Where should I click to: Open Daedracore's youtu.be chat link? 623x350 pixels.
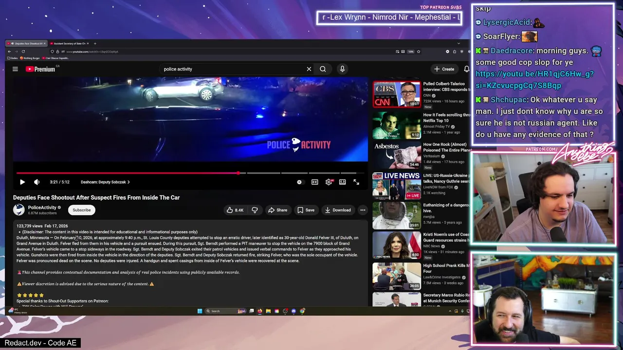[x=534, y=80]
